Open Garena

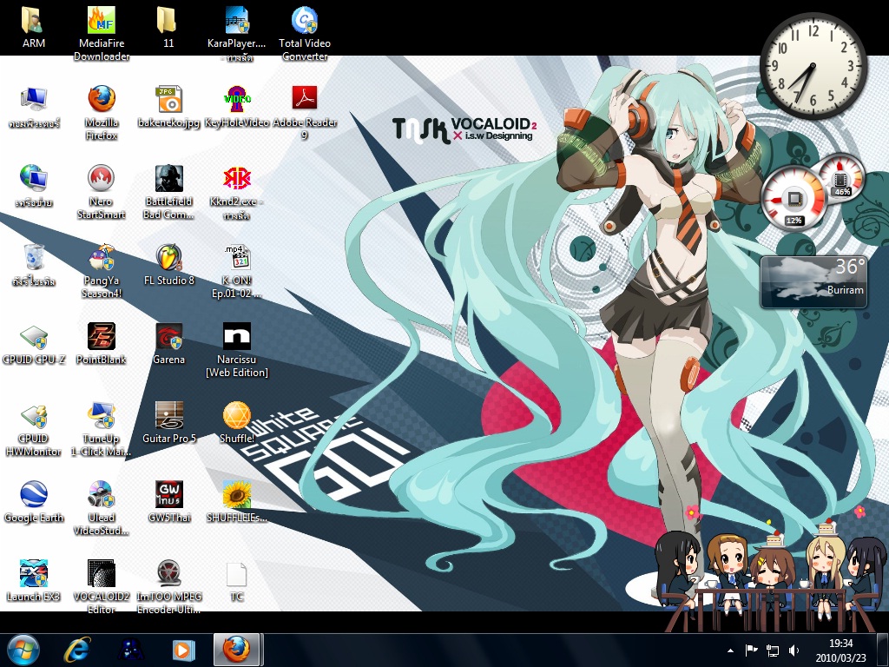[168, 344]
